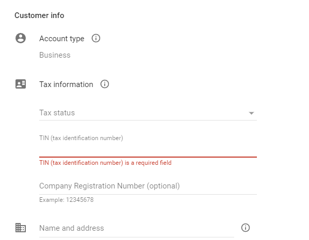
Task: Click the Name and address building icon
Action: pyautogui.click(x=21, y=228)
